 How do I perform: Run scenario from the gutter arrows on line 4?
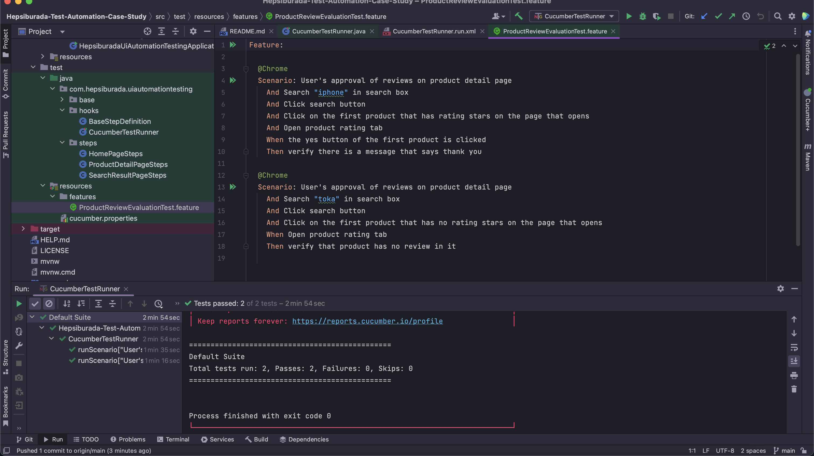click(233, 80)
